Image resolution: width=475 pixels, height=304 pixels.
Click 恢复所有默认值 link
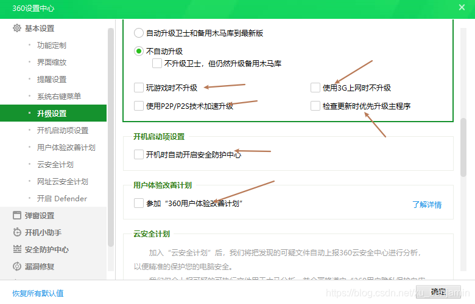pyautogui.click(x=38, y=293)
